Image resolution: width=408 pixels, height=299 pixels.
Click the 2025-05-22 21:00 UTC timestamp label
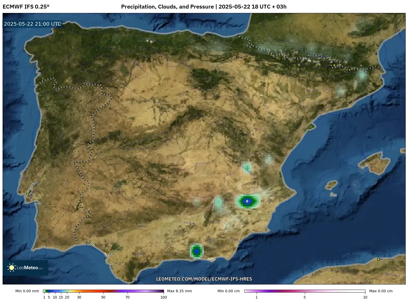(x=32, y=24)
